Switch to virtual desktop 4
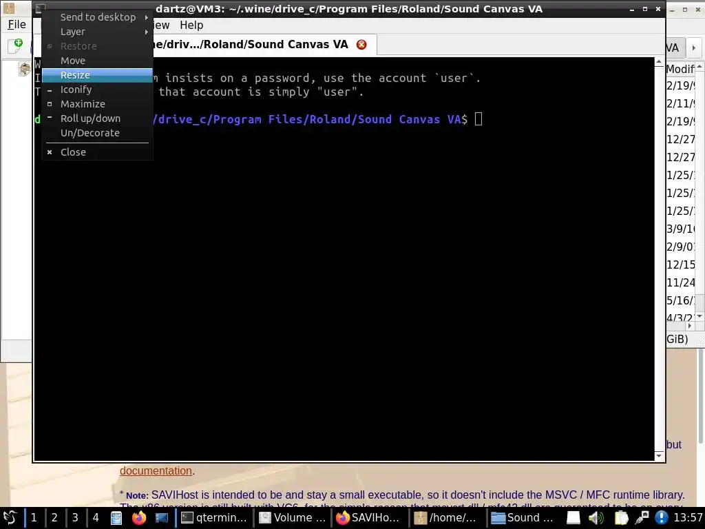 (96, 518)
